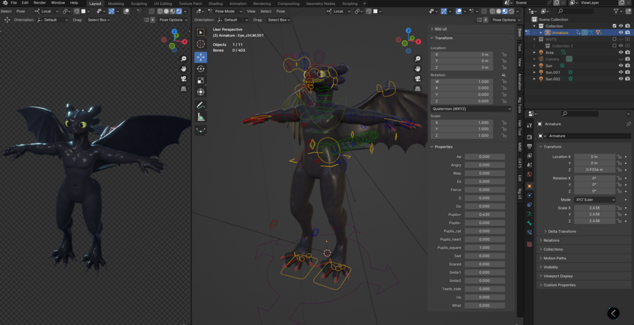This screenshot has width=634, height=325.
Task: Switch perspective/orthographic in the center viewport
Action: [418, 88]
